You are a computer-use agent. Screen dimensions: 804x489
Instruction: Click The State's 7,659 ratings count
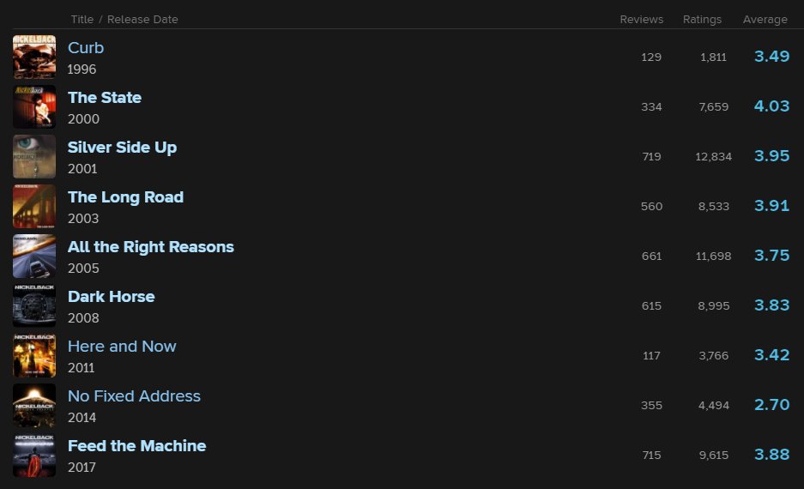click(713, 106)
